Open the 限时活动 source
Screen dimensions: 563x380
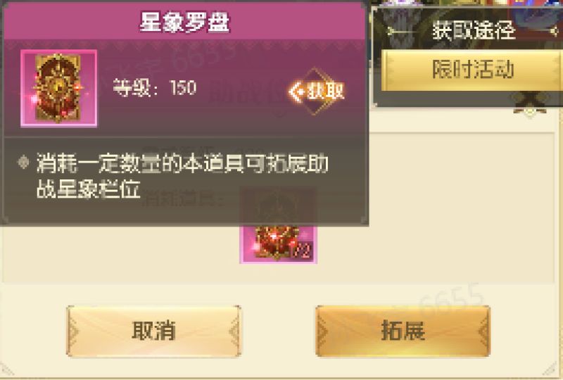[472, 70]
